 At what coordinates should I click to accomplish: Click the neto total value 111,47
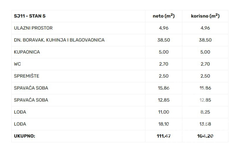164,136
